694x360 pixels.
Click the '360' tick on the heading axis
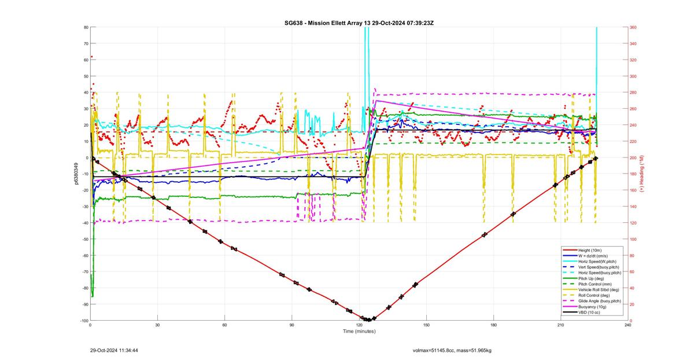(x=633, y=27)
